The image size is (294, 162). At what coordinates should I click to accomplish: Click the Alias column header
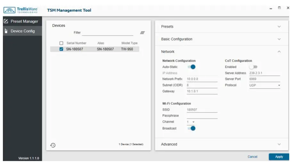[x=101, y=43]
